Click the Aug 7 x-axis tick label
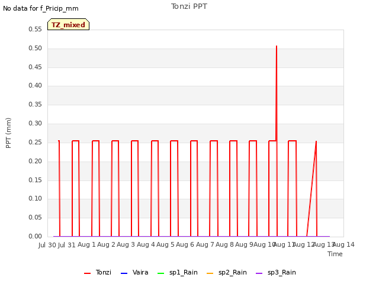The width and height of the screenshot is (379, 284). (205, 244)
